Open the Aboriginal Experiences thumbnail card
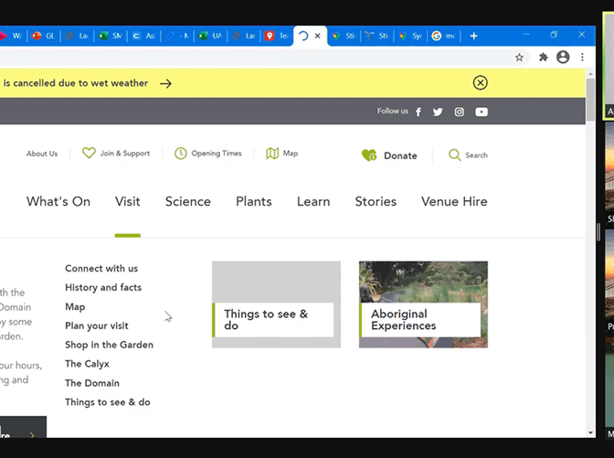This screenshot has width=614, height=458. coord(423,304)
